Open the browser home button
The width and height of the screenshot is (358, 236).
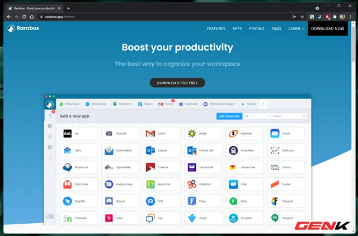coord(32,17)
